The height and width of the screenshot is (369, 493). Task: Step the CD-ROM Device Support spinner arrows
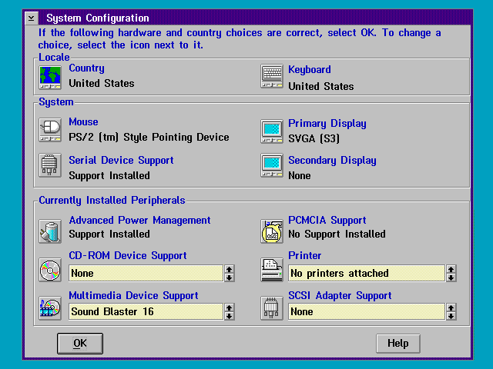[229, 273]
